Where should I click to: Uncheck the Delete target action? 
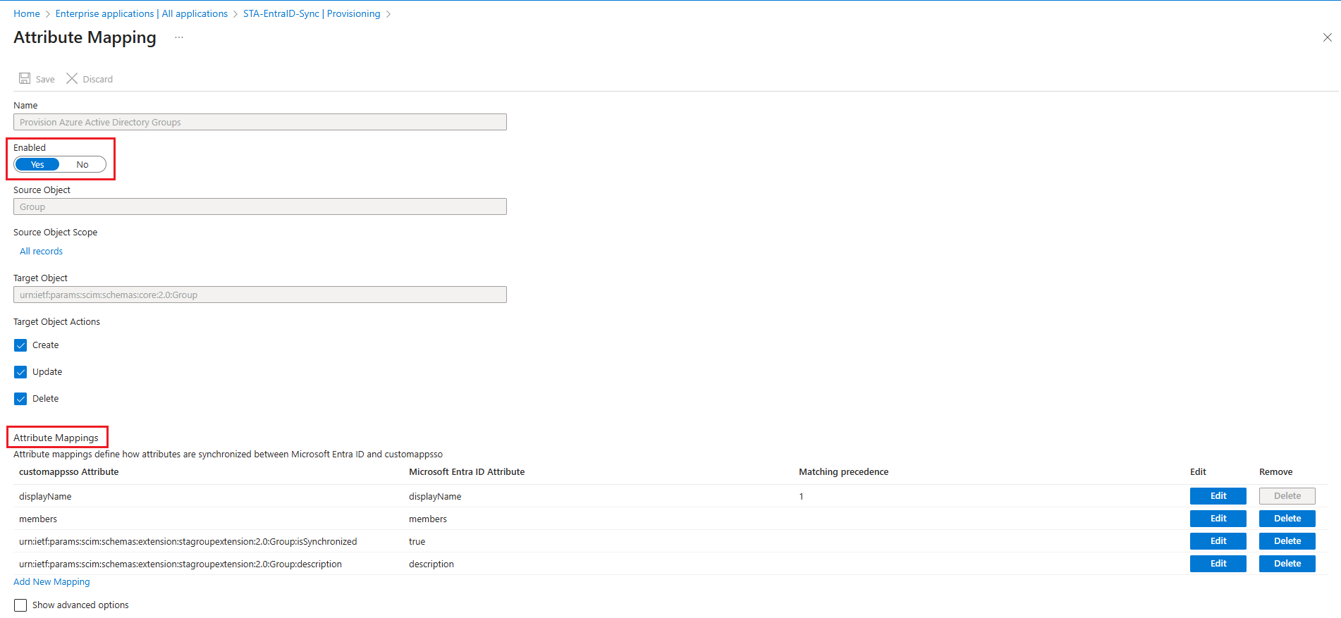point(20,399)
